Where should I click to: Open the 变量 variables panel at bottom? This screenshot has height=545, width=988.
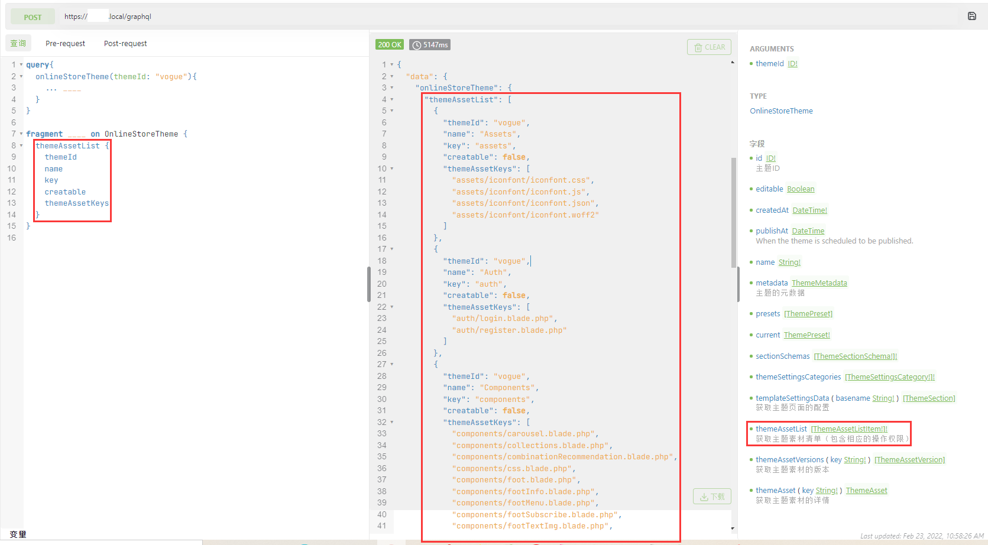pos(18,534)
